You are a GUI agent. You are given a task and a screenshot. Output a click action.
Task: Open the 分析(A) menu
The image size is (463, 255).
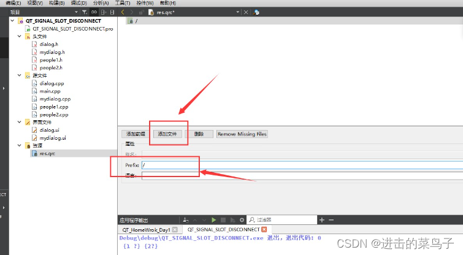pos(101,3)
